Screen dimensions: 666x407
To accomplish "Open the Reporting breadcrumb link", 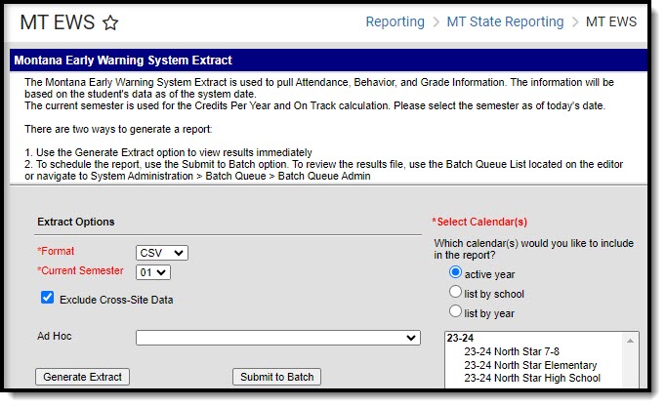I will click(x=395, y=21).
